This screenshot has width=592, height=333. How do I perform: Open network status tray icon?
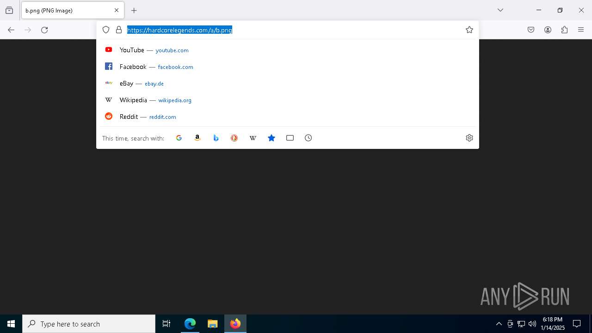(x=521, y=324)
